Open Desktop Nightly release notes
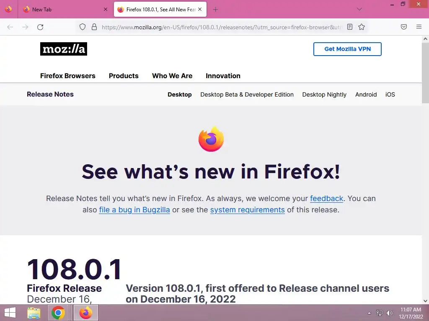The width and height of the screenshot is (429, 321). [324, 94]
